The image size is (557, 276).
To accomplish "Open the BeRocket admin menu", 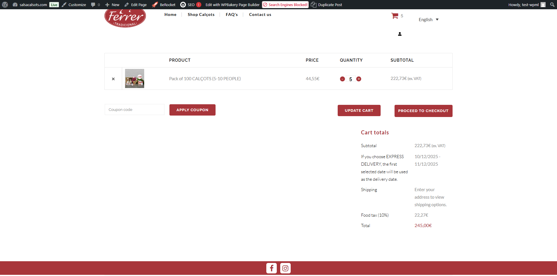I will click(x=164, y=5).
